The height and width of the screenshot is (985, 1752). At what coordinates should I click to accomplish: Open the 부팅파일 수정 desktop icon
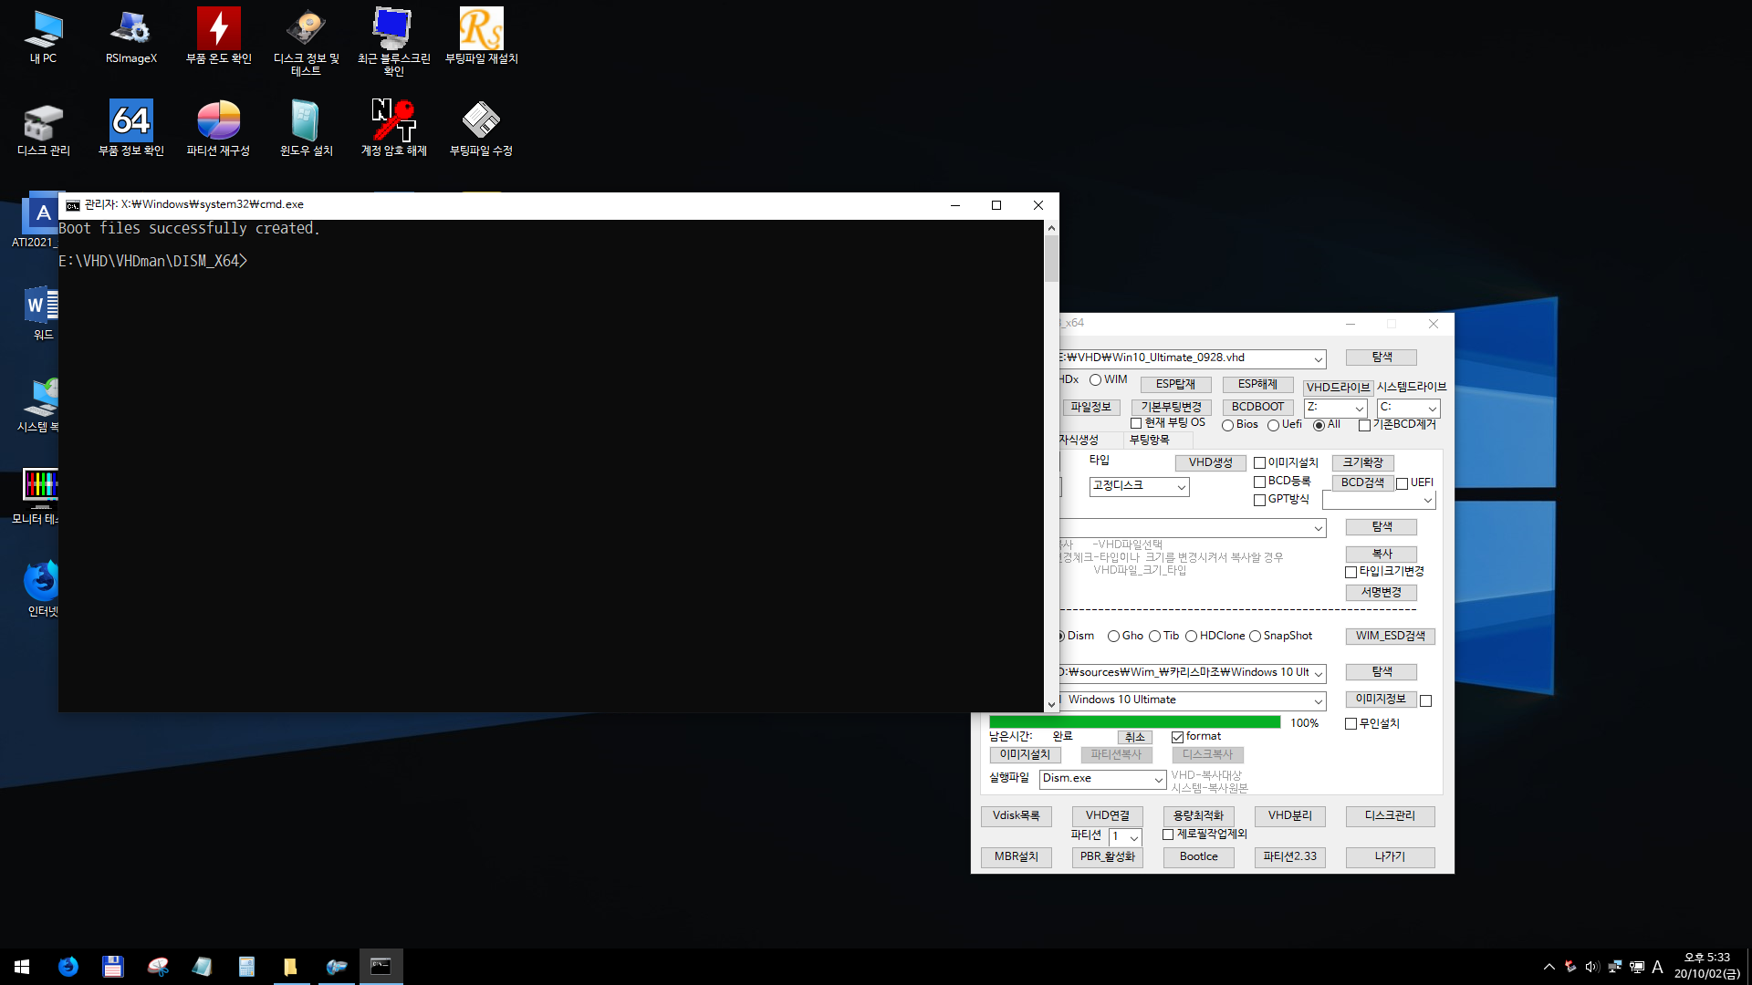pyautogui.click(x=481, y=129)
